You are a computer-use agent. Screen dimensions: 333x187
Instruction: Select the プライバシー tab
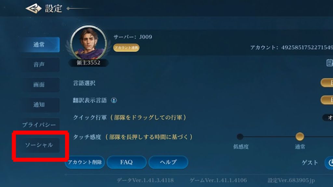click(39, 125)
